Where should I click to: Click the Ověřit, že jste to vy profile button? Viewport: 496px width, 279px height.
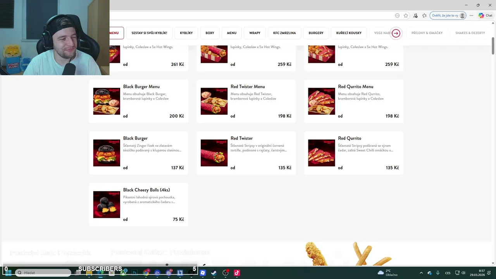448,15
